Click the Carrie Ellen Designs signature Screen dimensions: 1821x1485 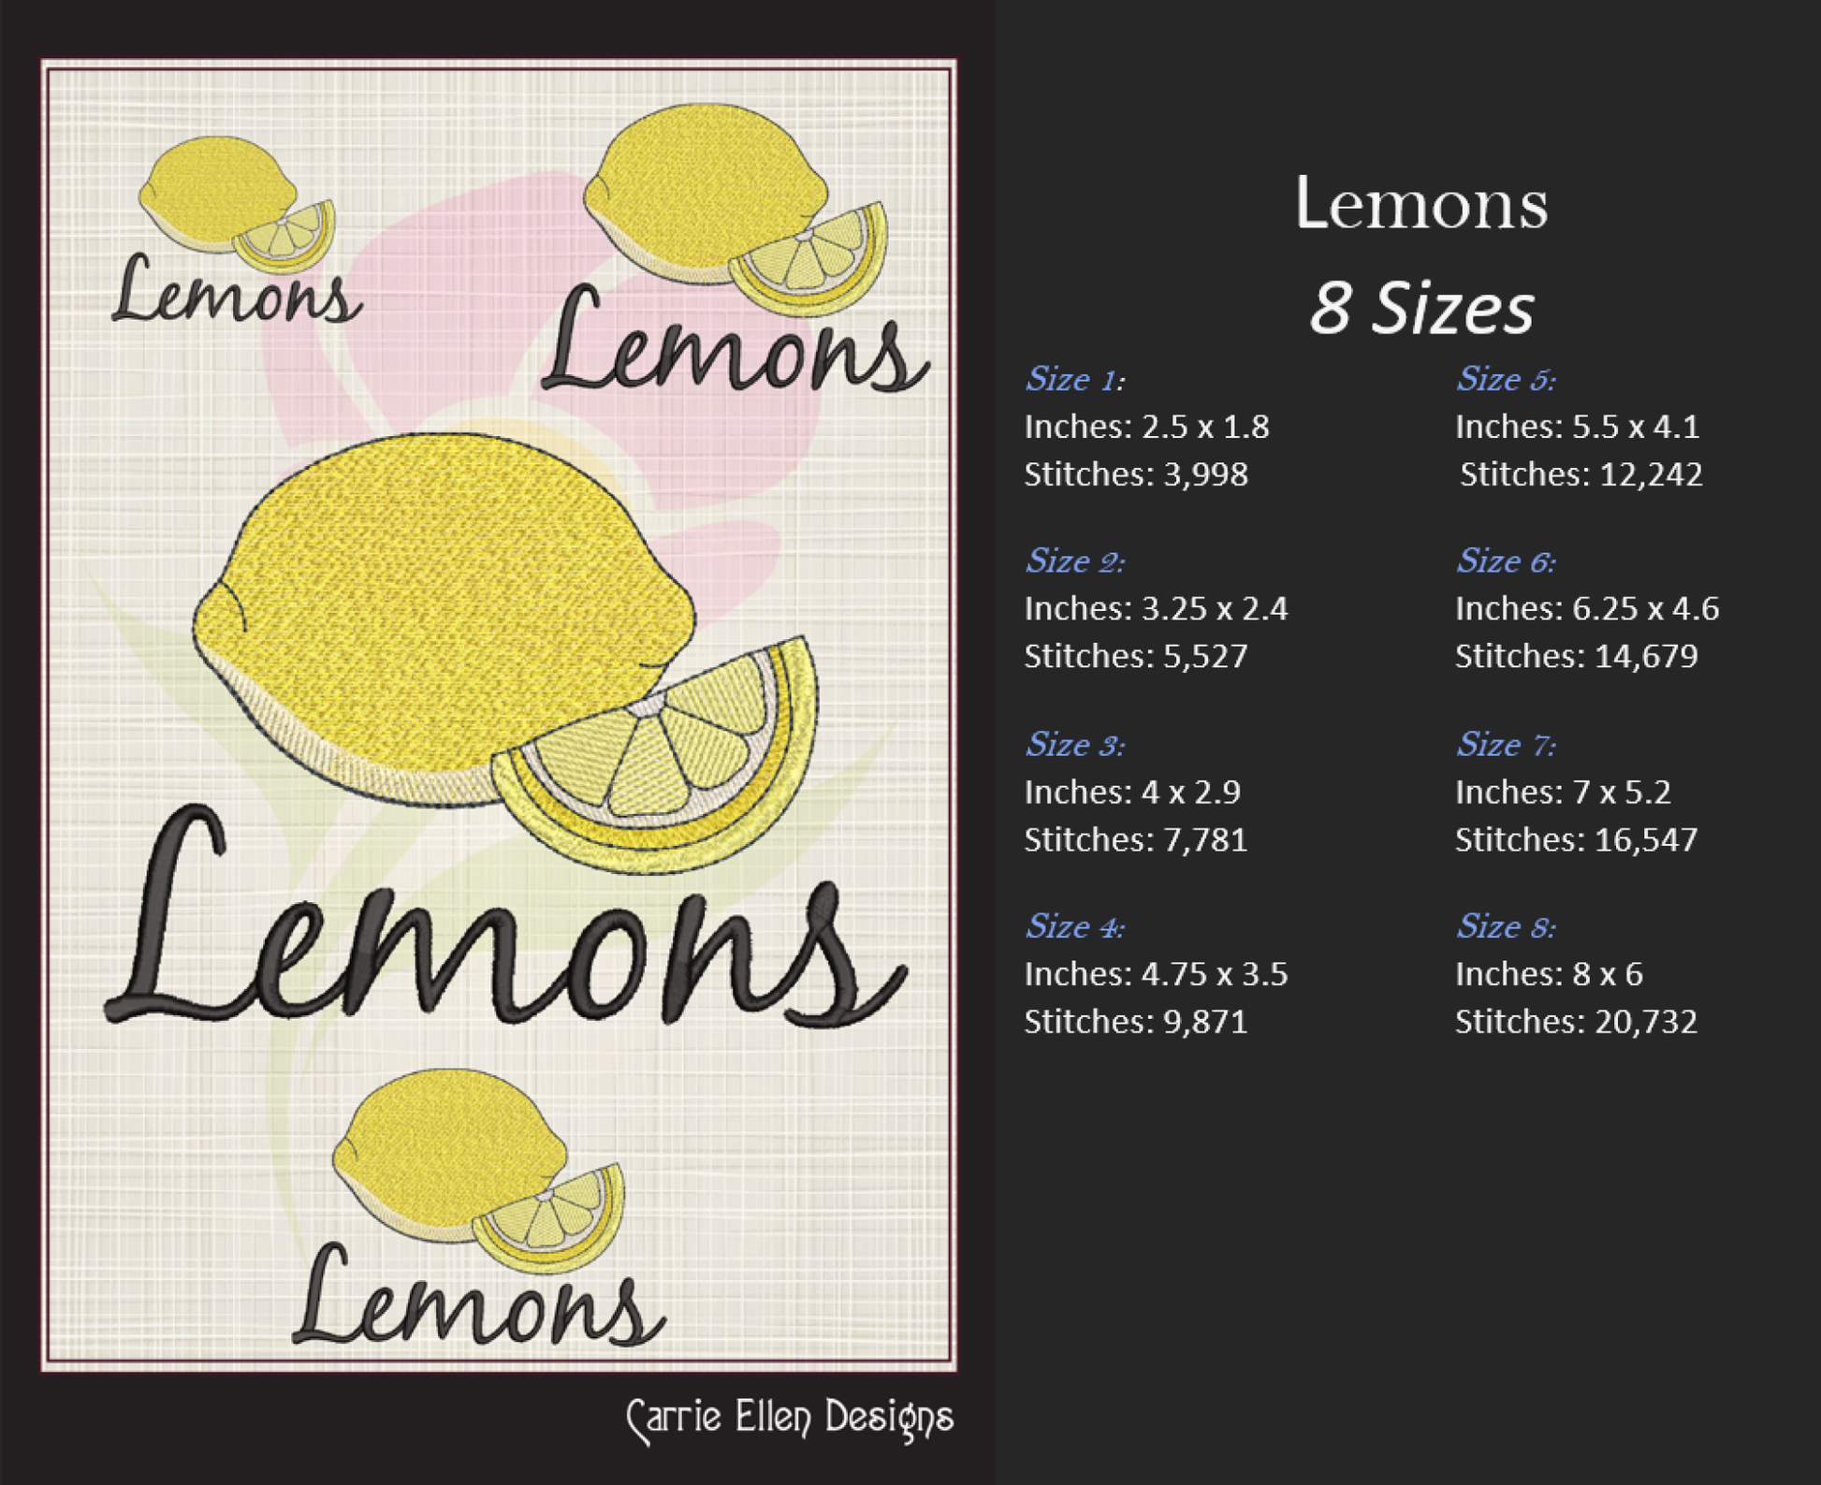[789, 1418]
